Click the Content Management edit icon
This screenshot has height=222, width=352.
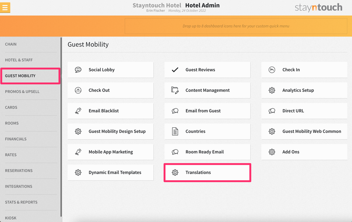(x=175, y=90)
